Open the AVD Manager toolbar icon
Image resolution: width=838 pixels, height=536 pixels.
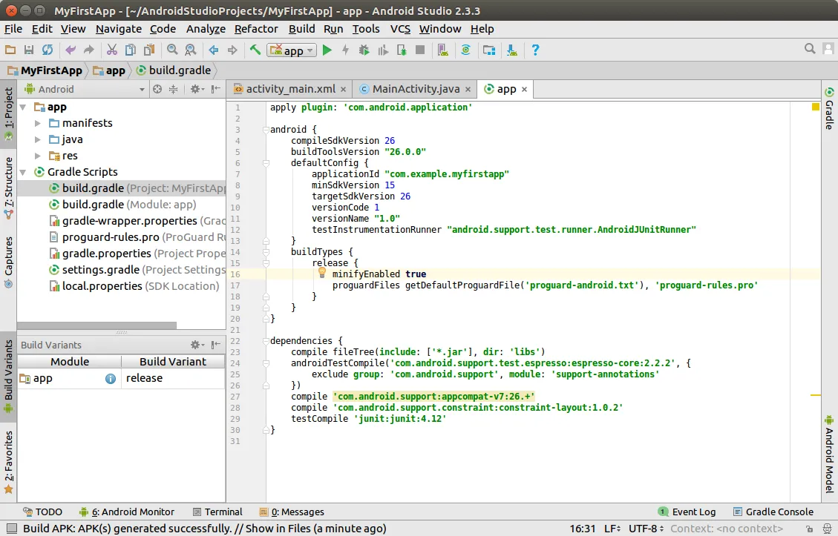(x=443, y=50)
